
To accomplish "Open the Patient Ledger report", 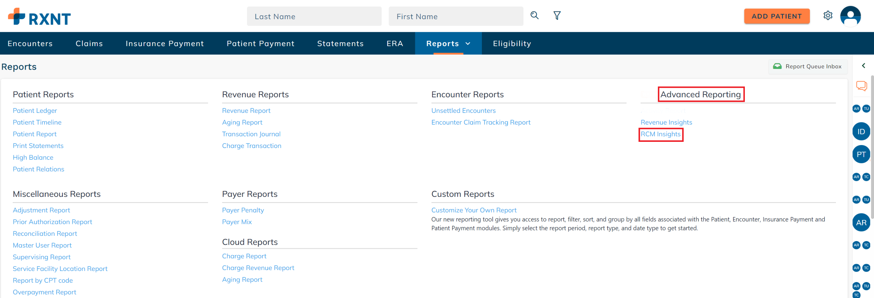I will coord(34,110).
